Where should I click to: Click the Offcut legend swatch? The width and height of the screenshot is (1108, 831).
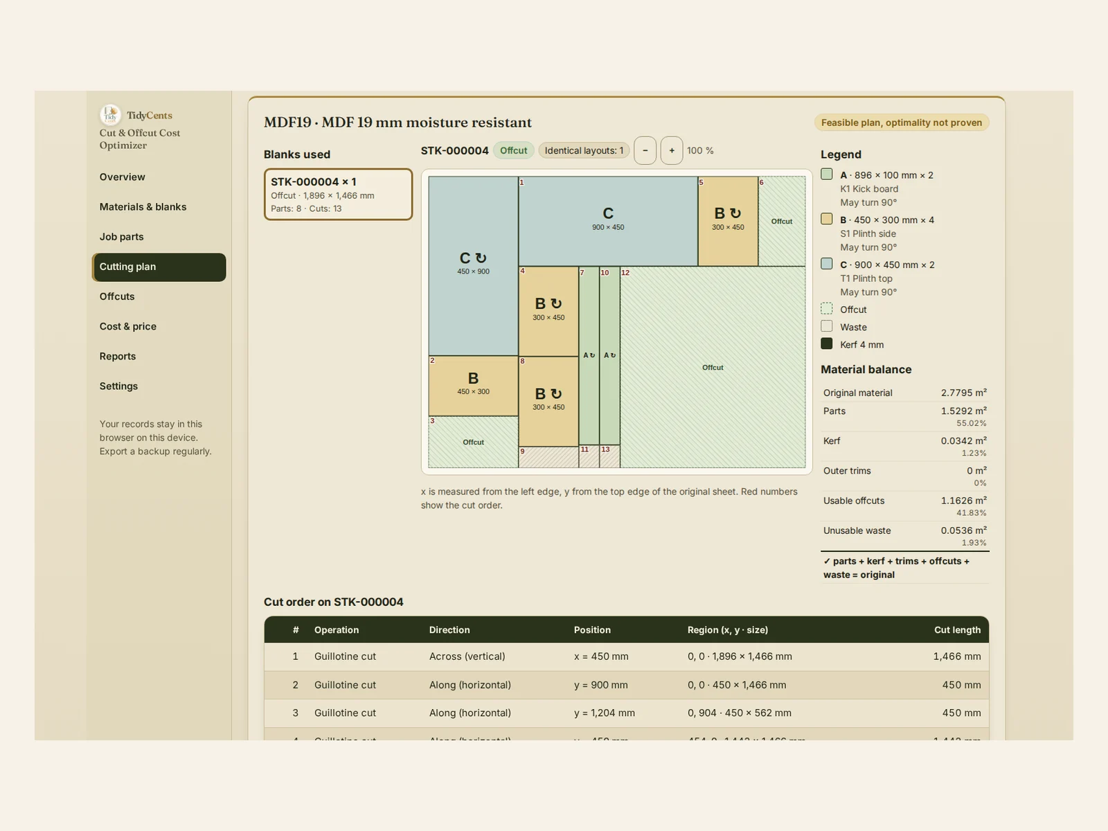[827, 309]
